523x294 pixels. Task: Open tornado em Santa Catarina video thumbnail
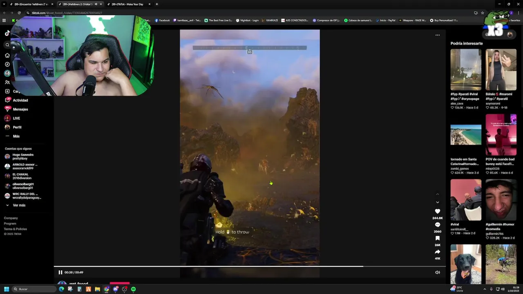point(466,135)
